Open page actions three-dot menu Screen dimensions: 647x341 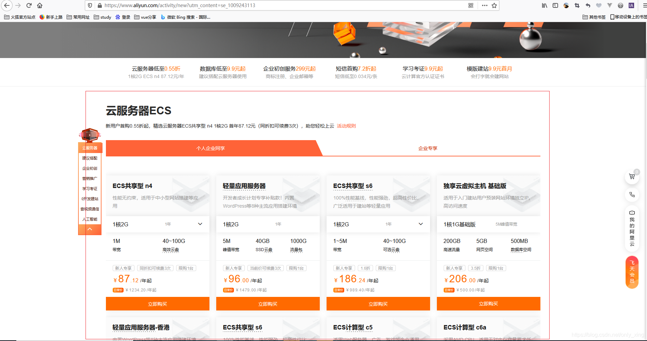(x=485, y=5)
